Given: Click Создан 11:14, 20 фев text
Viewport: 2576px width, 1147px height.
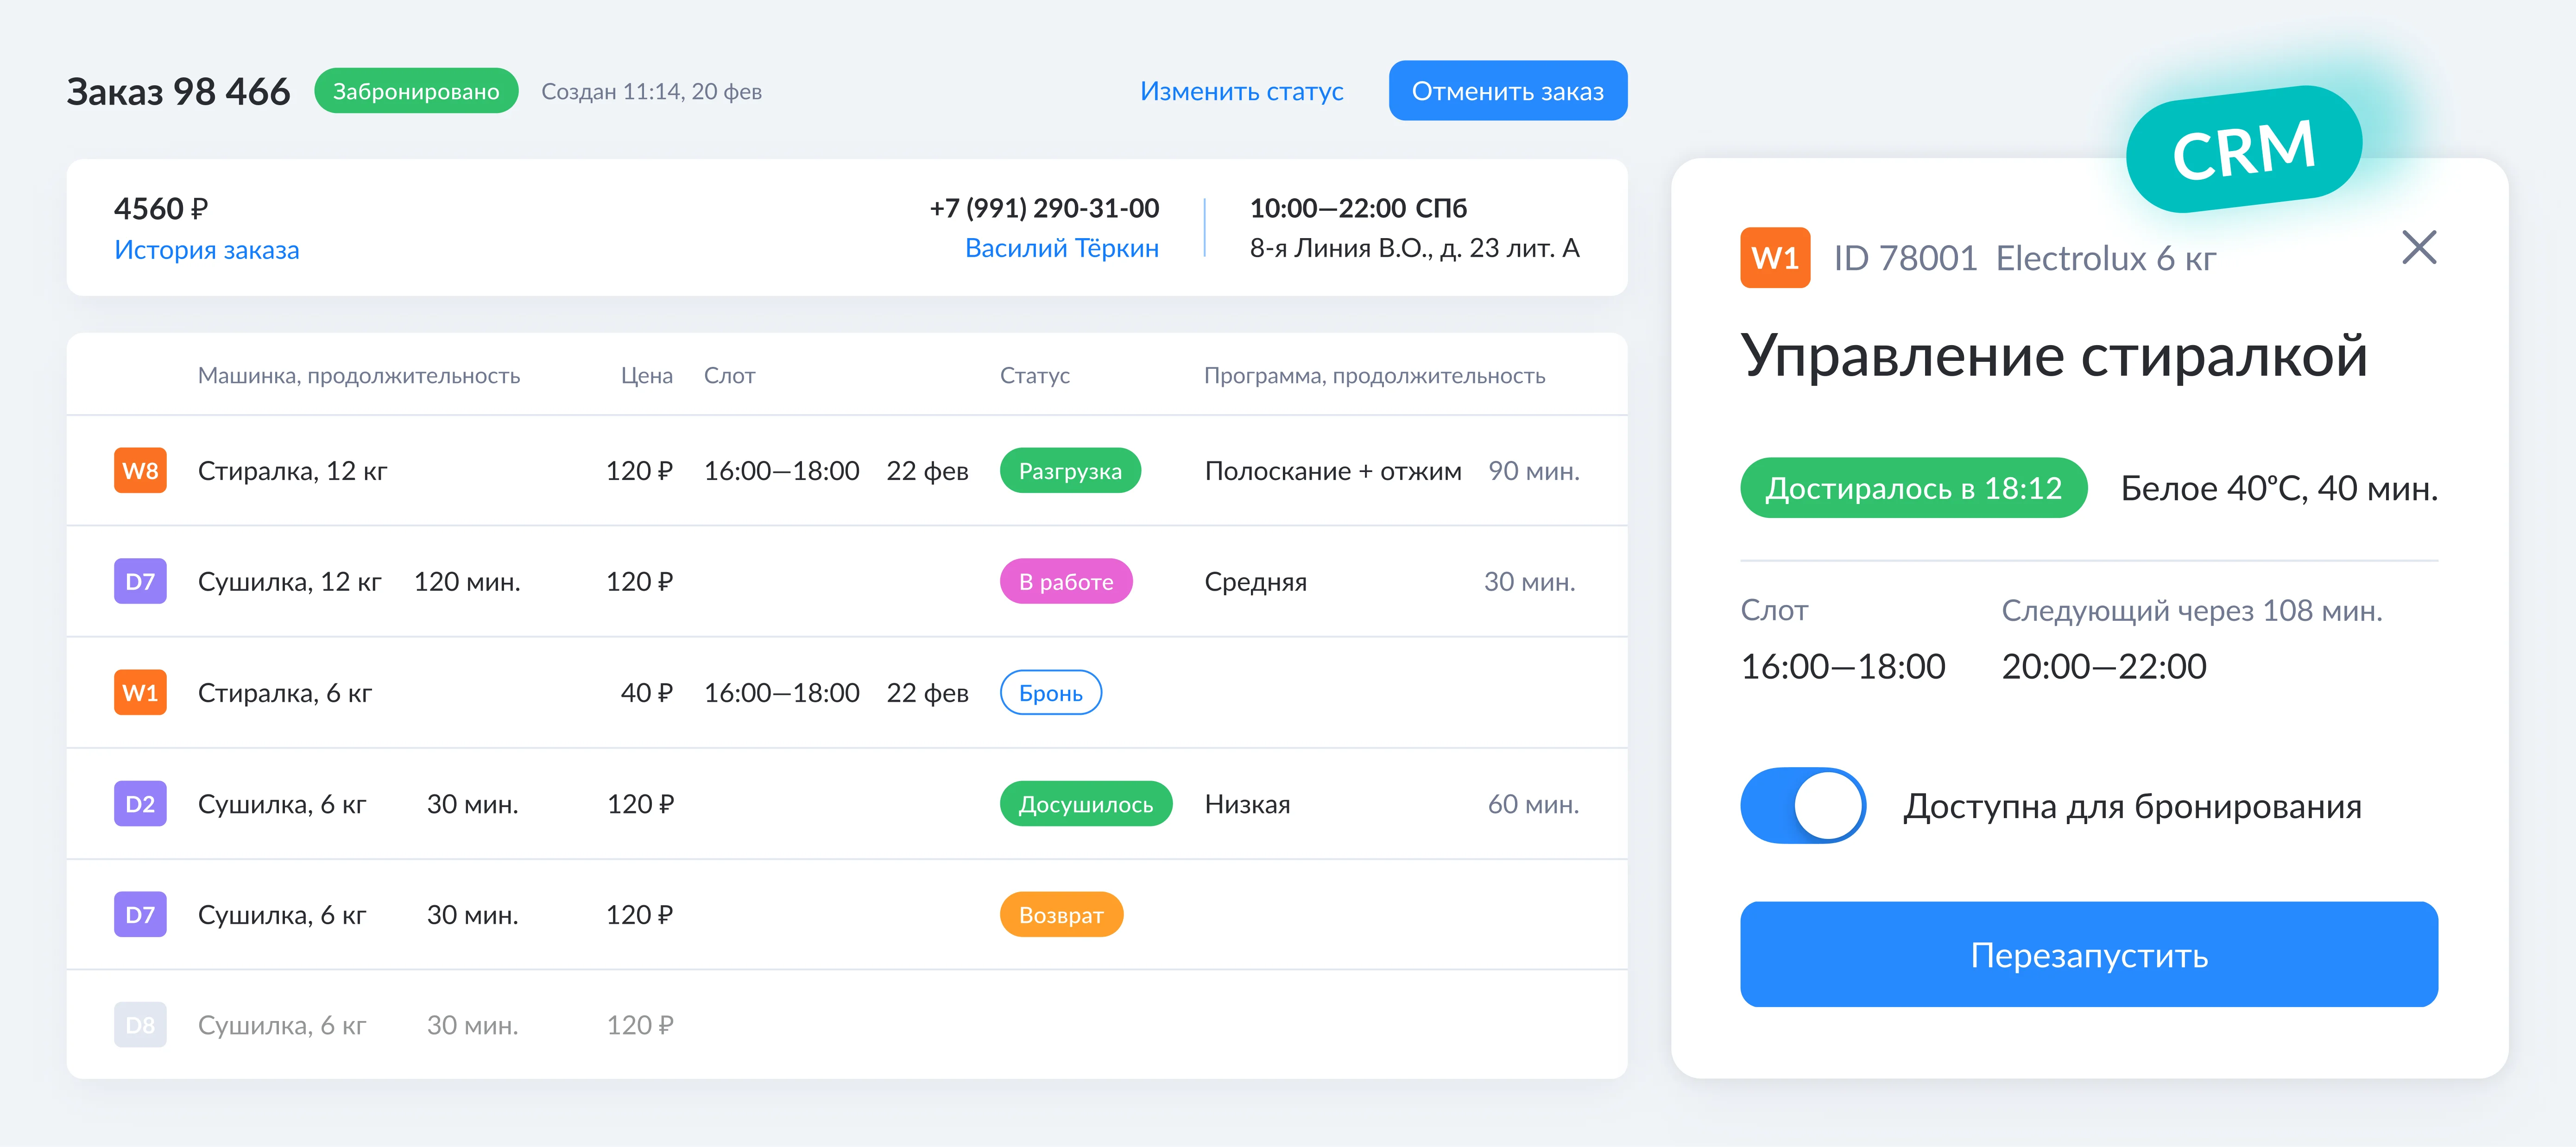Looking at the screenshot, I should 651,92.
